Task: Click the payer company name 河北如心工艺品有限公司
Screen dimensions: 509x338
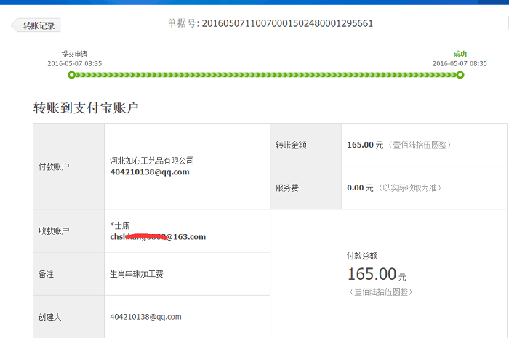Action: (152, 161)
